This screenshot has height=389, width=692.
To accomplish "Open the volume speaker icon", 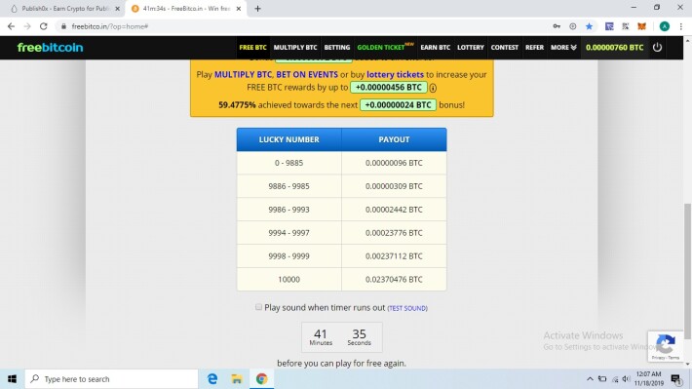I will pyautogui.click(x=627, y=379).
